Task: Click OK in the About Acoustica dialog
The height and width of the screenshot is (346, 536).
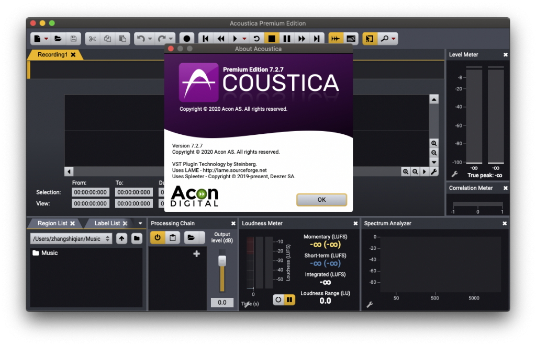Action: click(x=322, y=200)
